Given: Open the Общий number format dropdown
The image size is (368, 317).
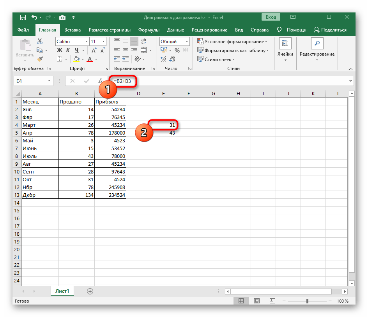Looking at the screenshot, I should (x=187, y=42).
